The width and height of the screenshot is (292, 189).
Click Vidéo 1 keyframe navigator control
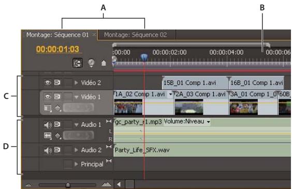pyautogui.click(x=78, y=108)
